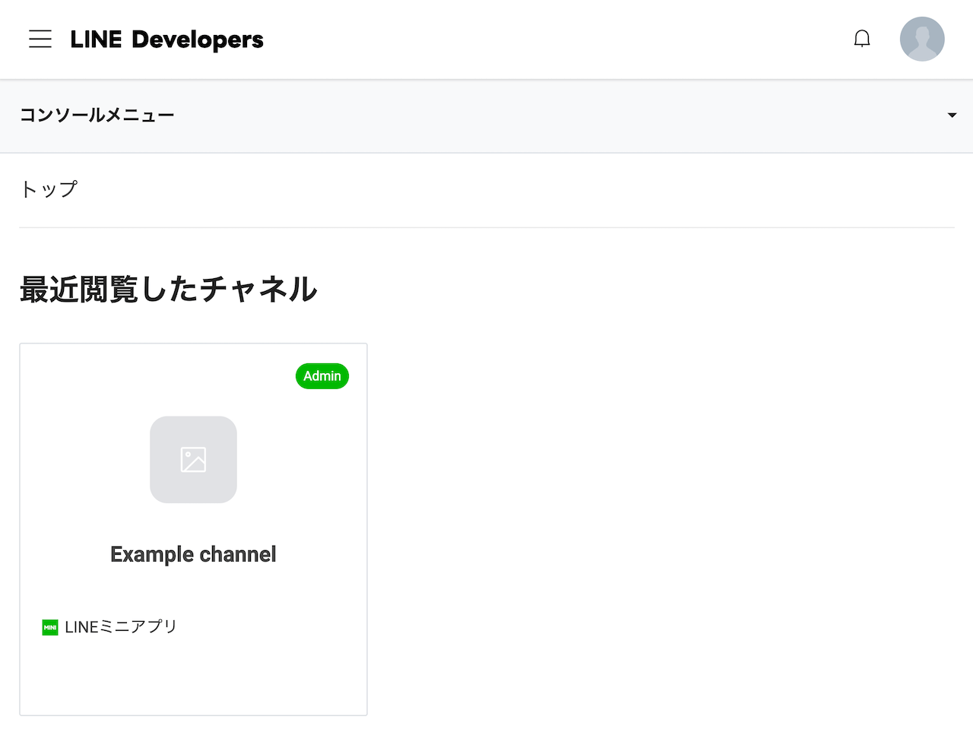This screenshot has height=741, width=973.
Task: Toggle the Admin permission badge
Action: tap(322, 375)
